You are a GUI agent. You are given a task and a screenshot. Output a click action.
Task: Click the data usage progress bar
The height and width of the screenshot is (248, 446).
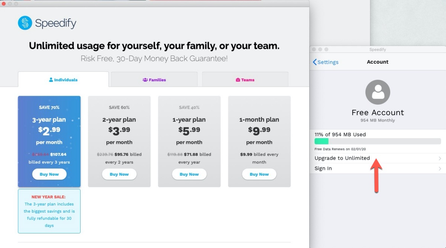point(378,141)
